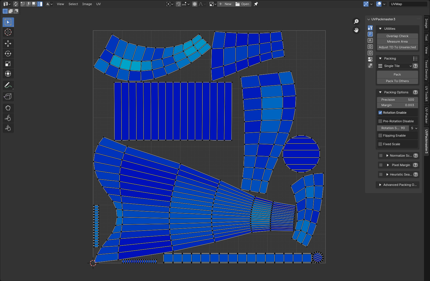The width and height of the screenshot is (430, 281).
Task: Click Adjust TD To Unselected button
Action: (x=397, y=47)
